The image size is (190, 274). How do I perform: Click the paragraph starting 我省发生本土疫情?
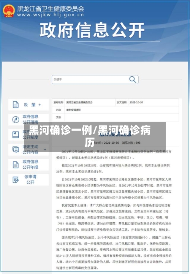[x=114, y=217]
